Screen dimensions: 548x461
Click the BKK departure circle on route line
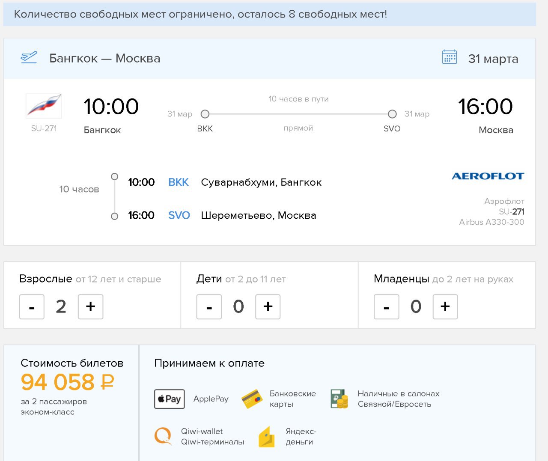(205, 114)
